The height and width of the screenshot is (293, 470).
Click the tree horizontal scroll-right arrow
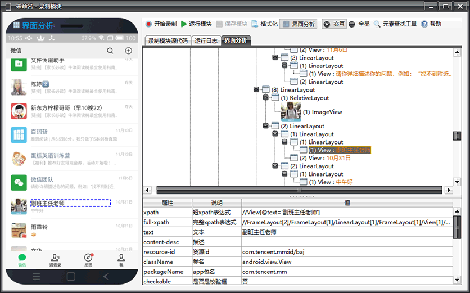(x=449, y=190)
